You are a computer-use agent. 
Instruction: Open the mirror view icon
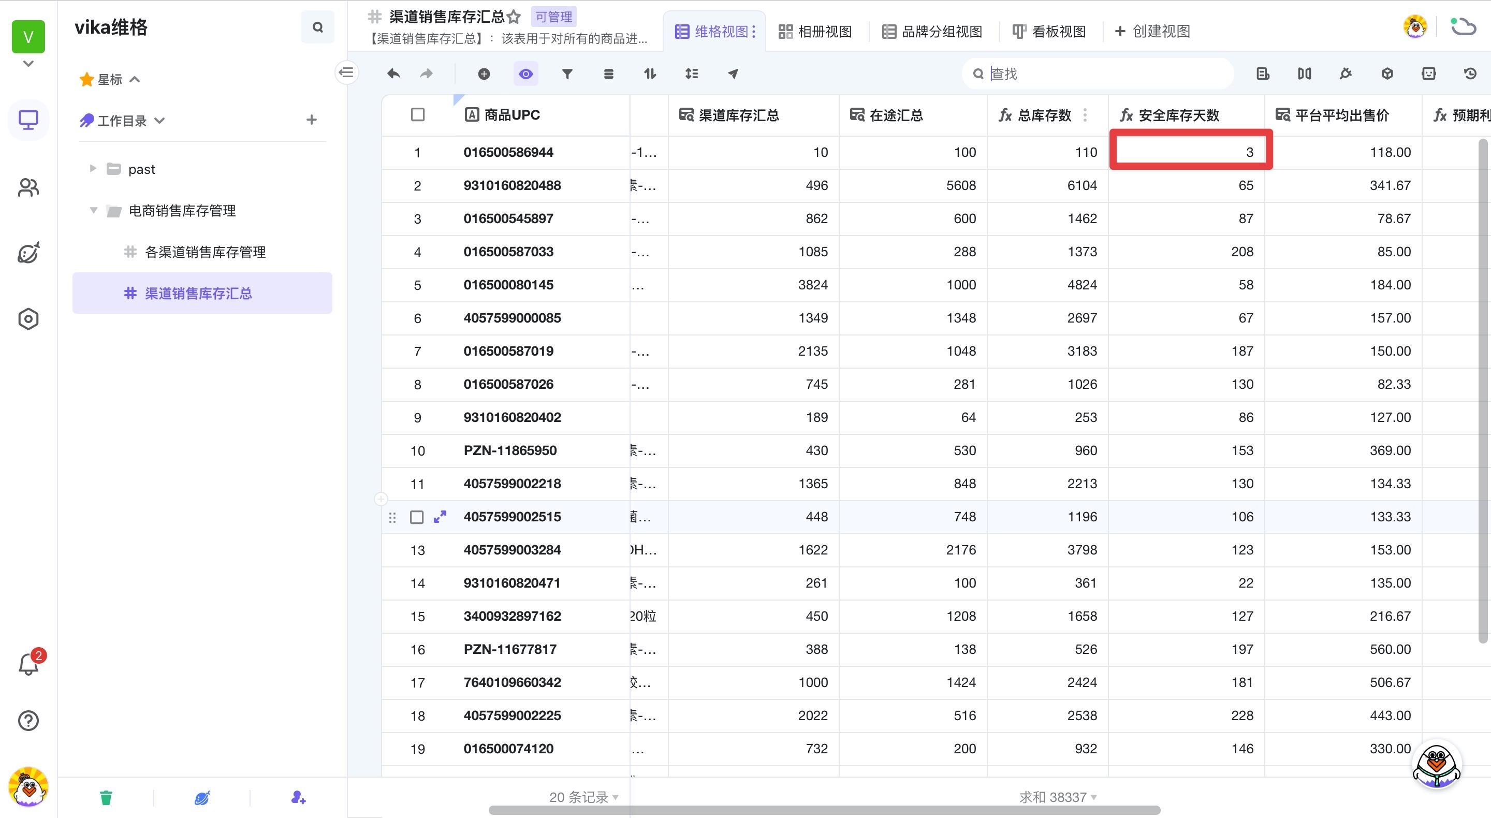point(1304,74)
